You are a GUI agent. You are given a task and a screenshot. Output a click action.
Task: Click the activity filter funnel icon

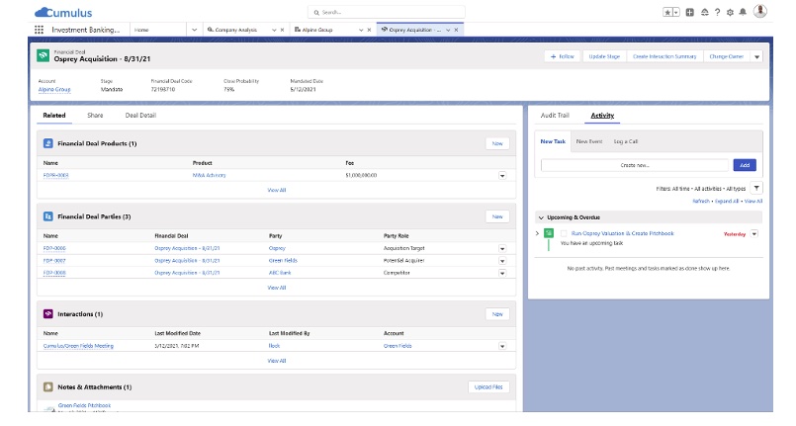click(756, 188)
